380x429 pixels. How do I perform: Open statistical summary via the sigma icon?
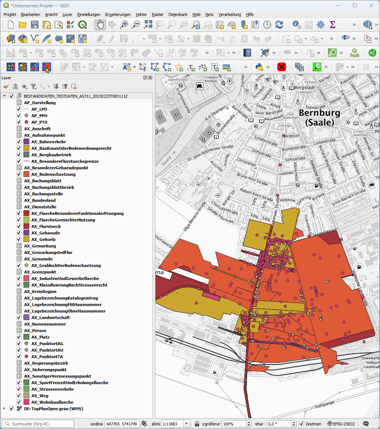[333, 25]
